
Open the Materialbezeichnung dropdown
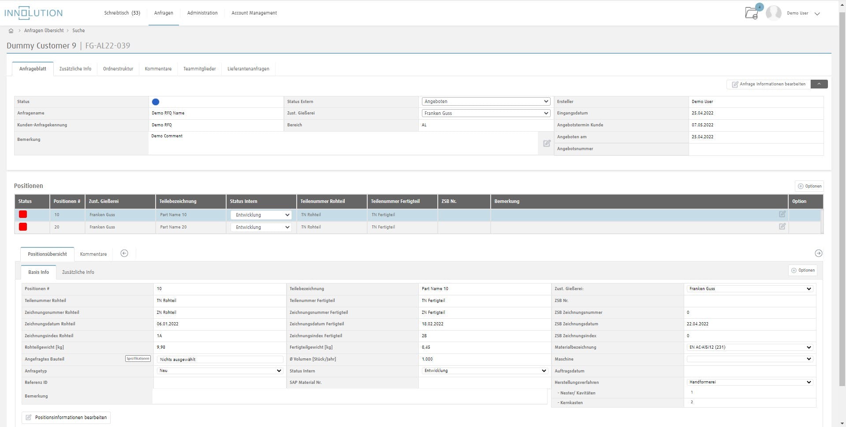749,347
